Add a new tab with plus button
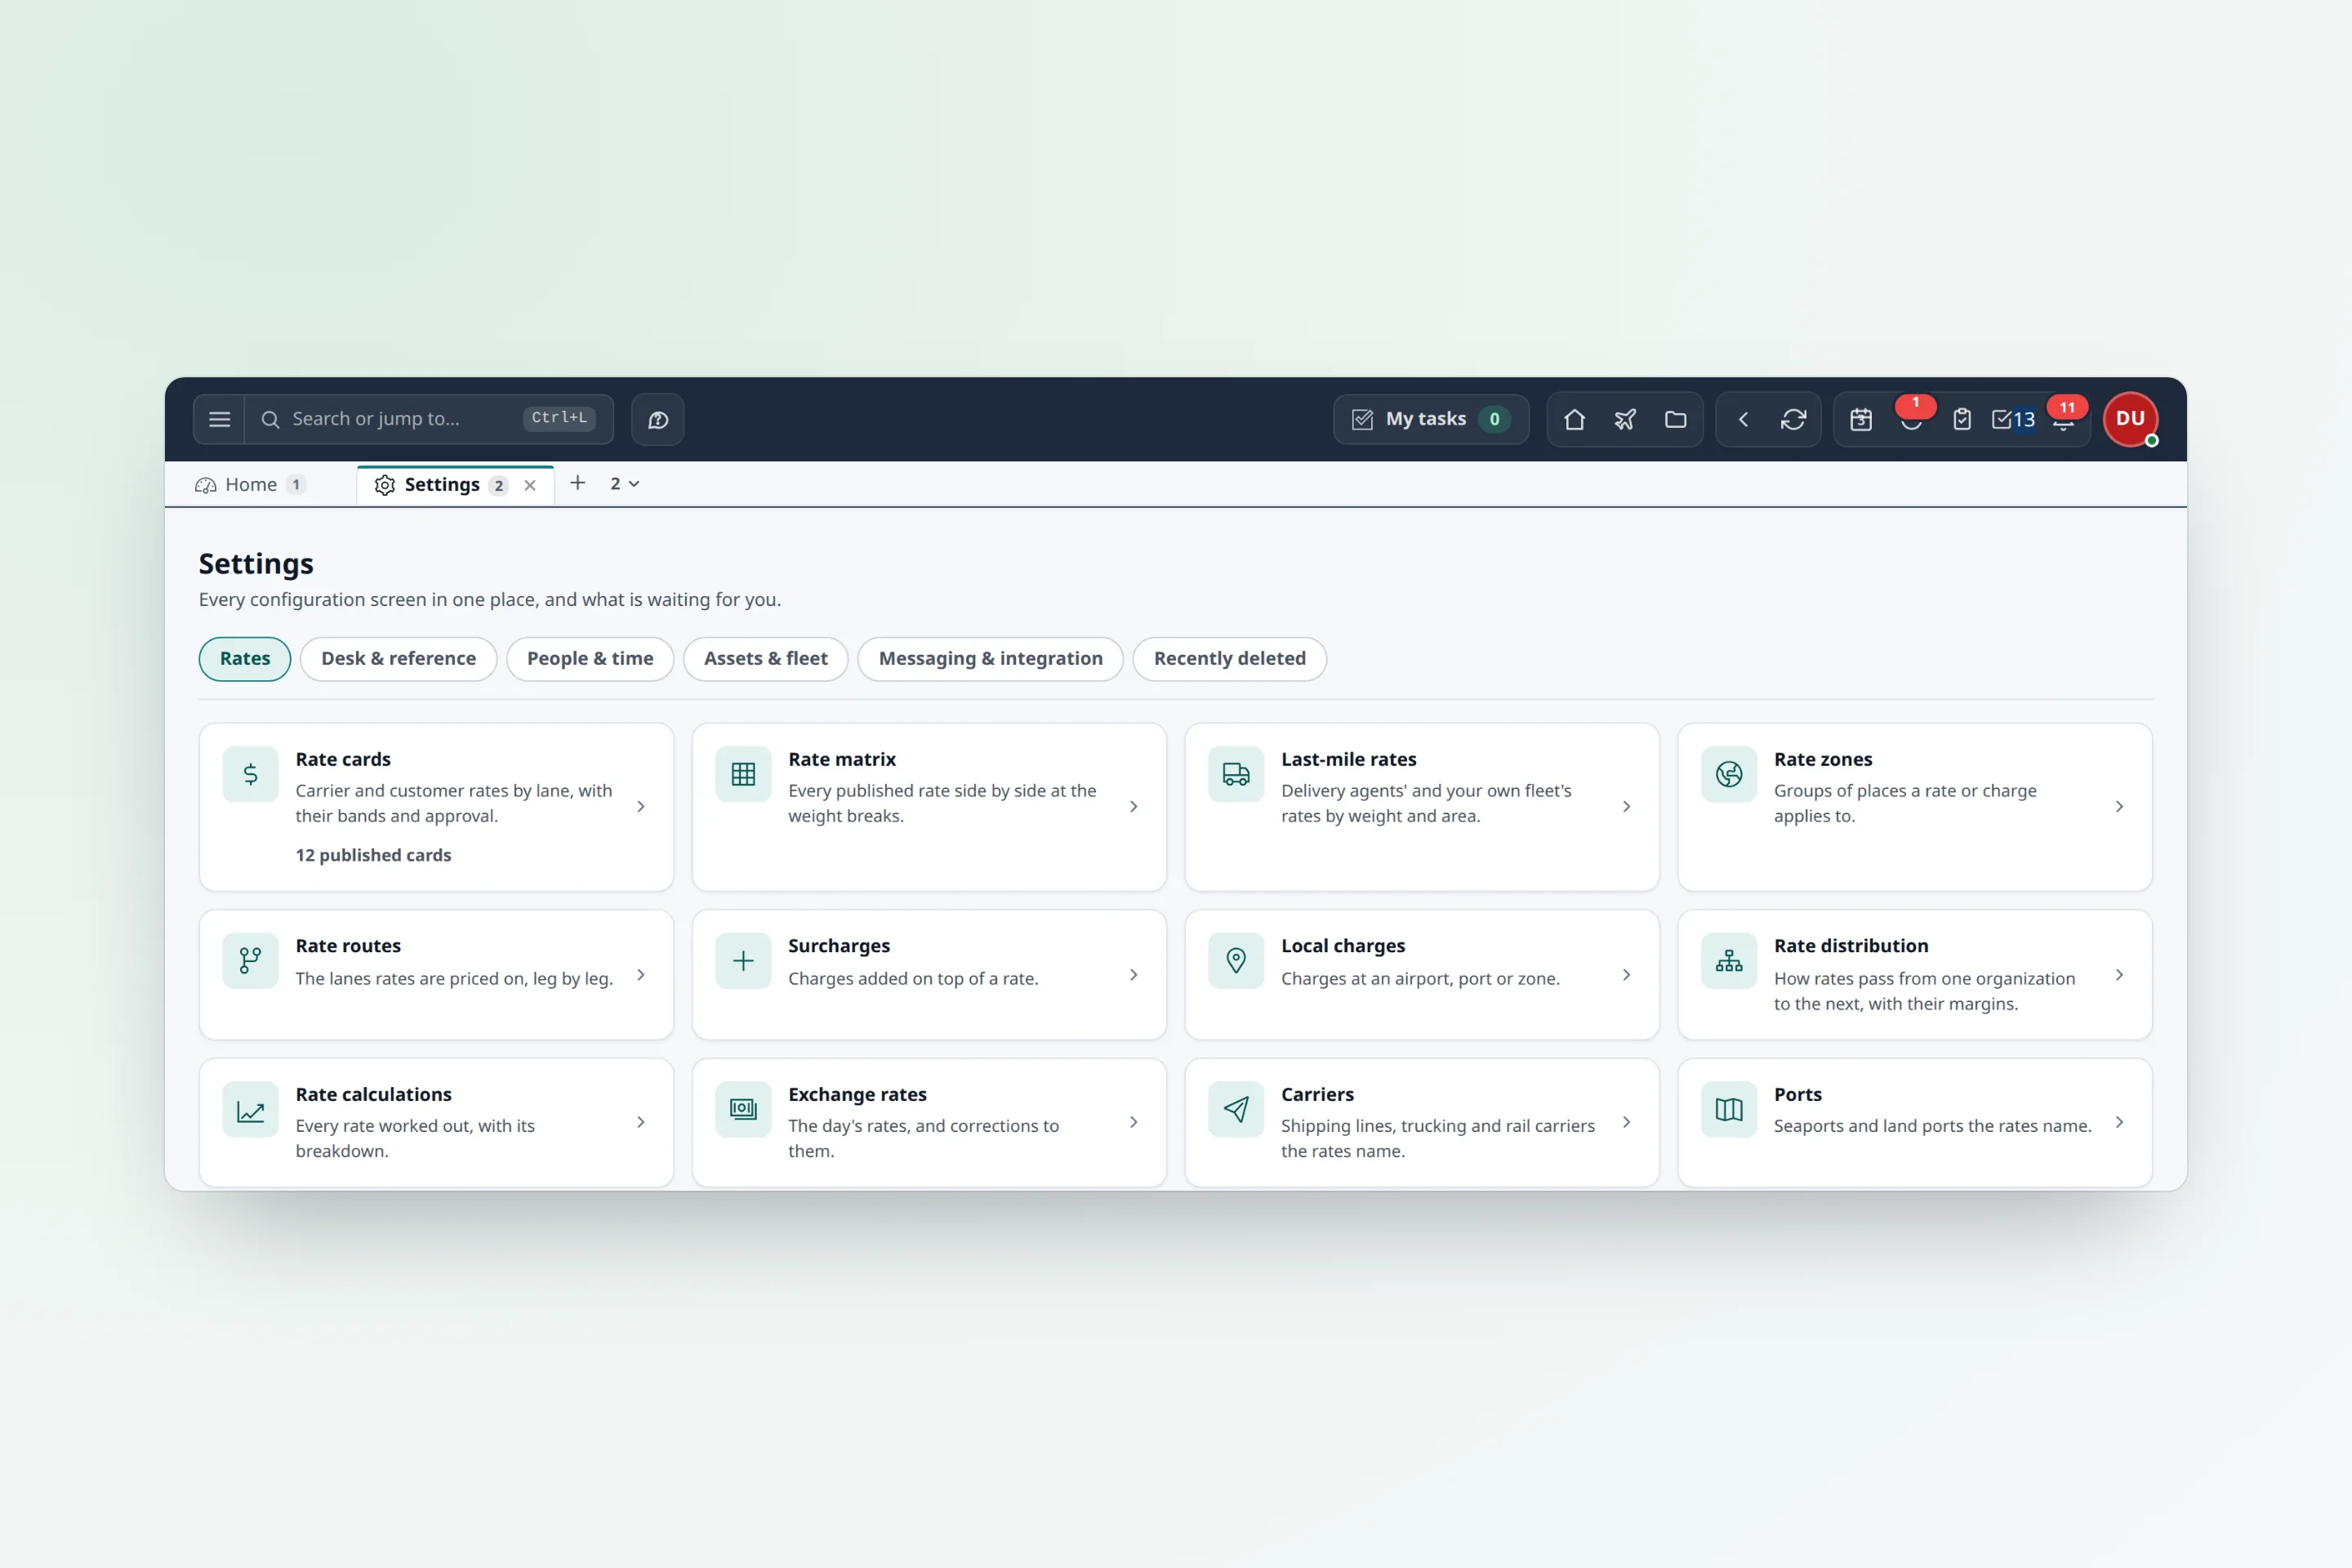The height and width of the screenshot is (1568, 2352). (x=577, y=483)
